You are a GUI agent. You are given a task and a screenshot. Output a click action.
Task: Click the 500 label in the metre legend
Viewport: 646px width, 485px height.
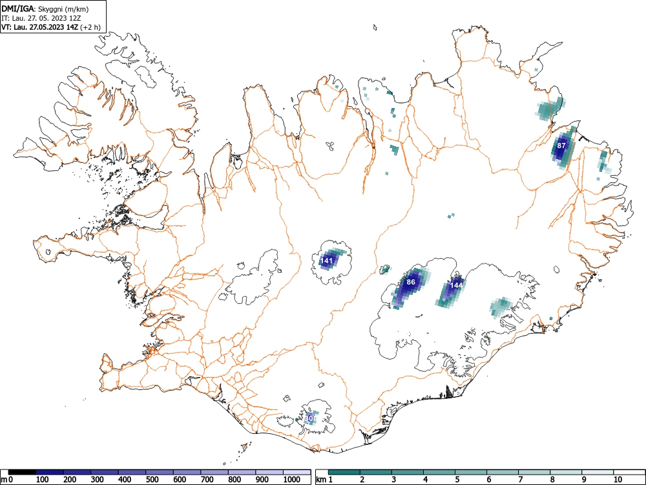click(152, 480)
